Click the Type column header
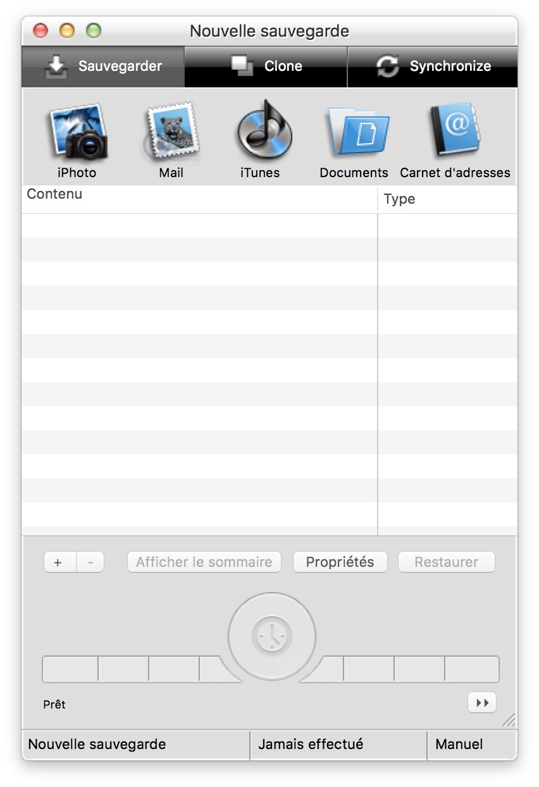 pyautogui.click(x=447, y=199)
